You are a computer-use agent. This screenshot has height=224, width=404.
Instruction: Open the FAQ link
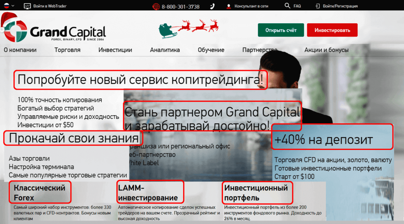[297, 6]
